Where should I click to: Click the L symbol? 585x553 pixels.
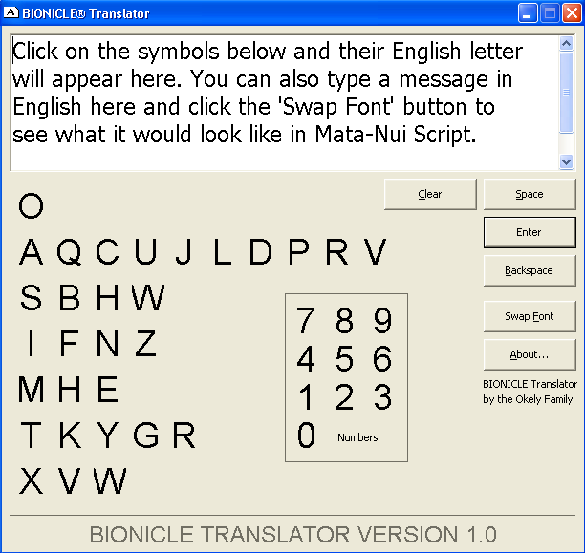(223, 252)
